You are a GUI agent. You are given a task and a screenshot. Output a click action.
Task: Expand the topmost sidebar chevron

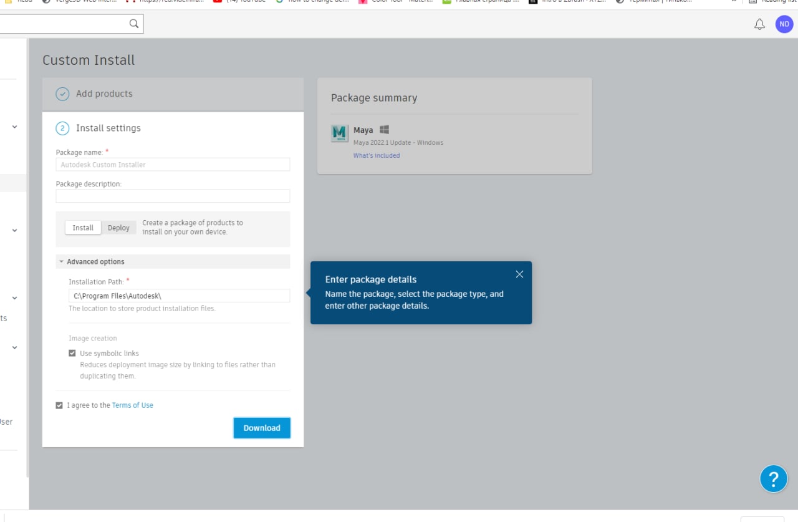click(x=14, y=127)
